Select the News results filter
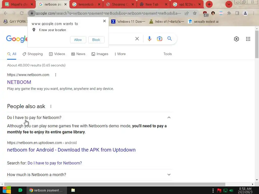The height and width of the screenshot is (194, 259). 78,54
